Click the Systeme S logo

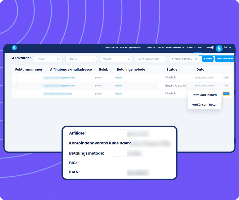(x=14, y=48)
